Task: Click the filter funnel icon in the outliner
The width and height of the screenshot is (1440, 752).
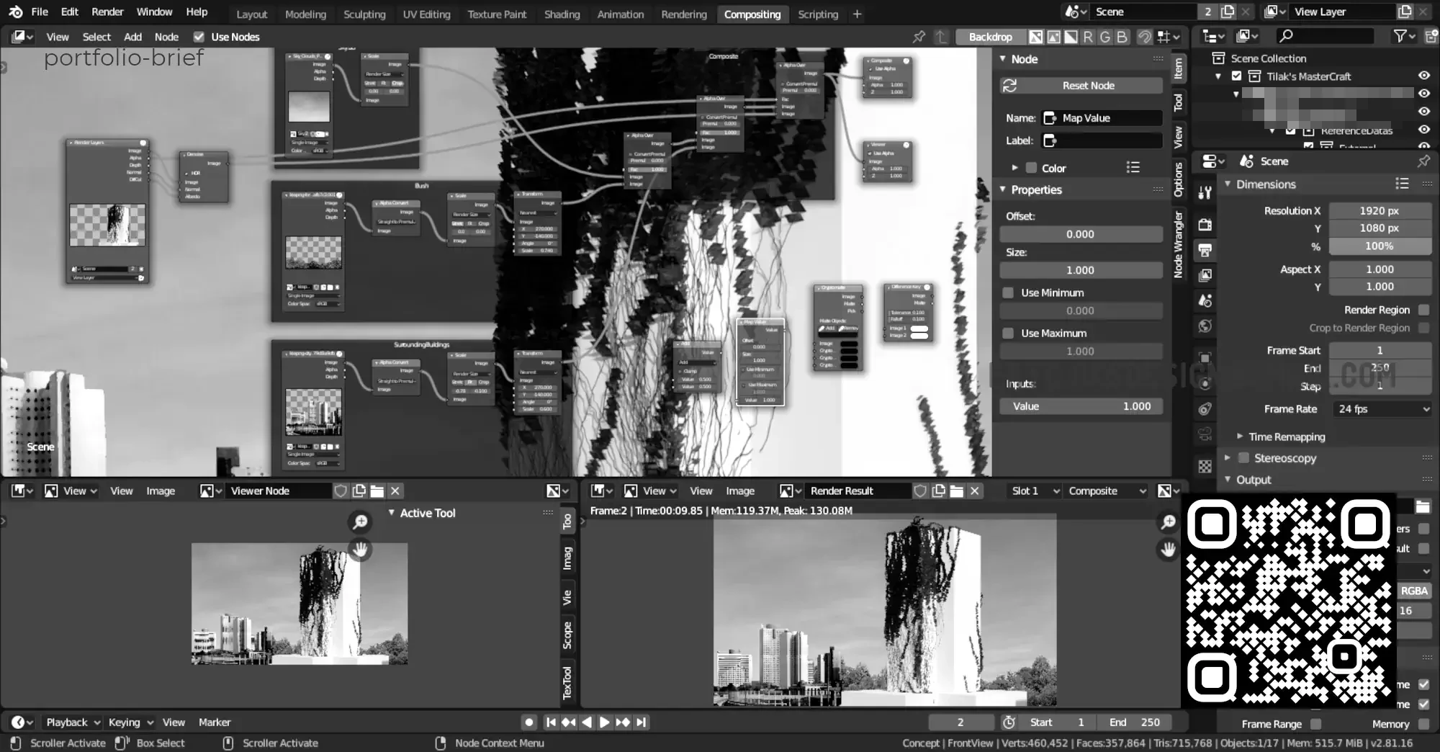Action: (1400, 36)
